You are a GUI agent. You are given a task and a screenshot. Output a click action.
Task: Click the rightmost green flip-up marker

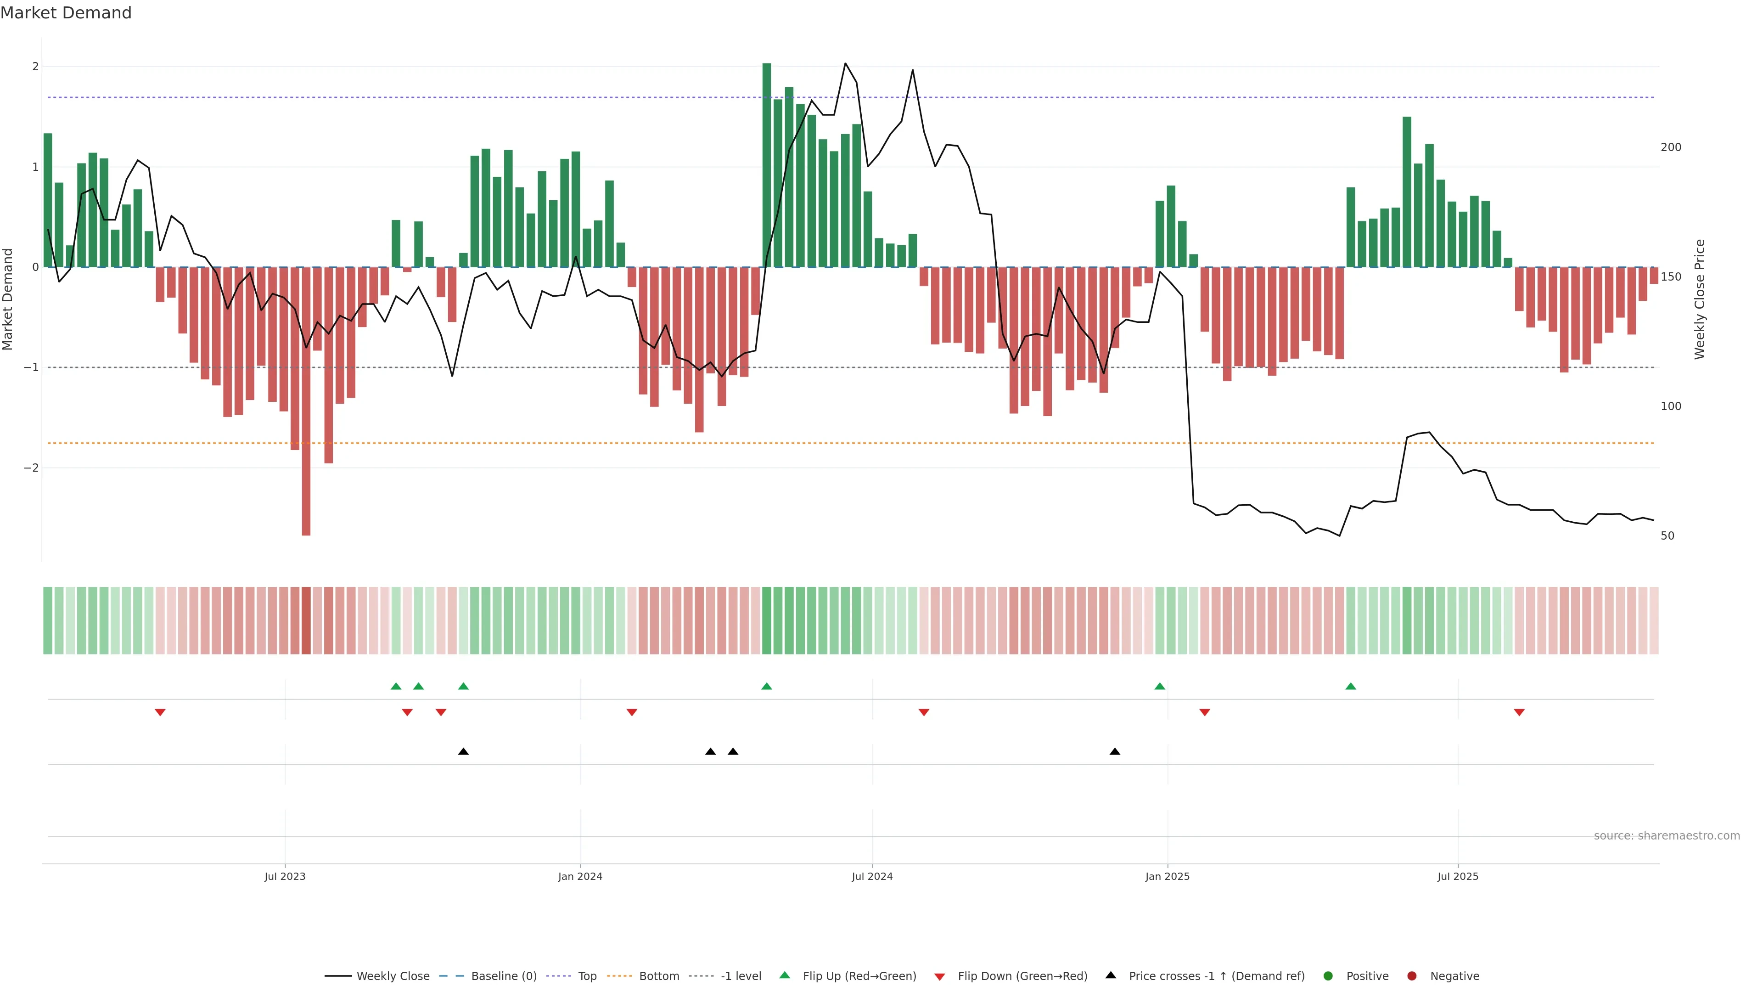(1350, 686)
